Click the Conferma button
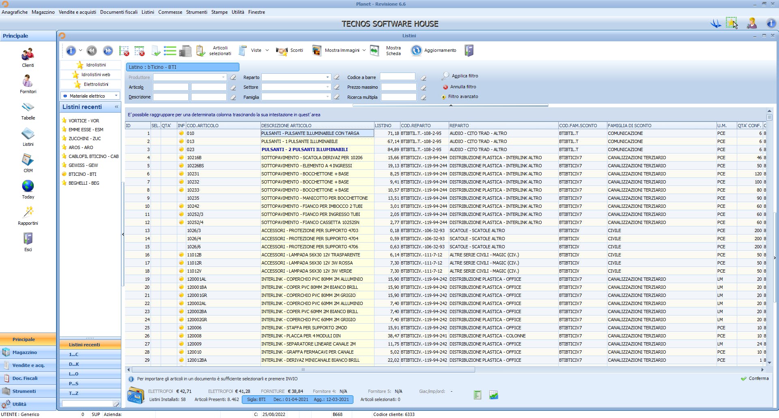Image resolution: width=779 pixels, height=418 pixels. pos(755,378)
